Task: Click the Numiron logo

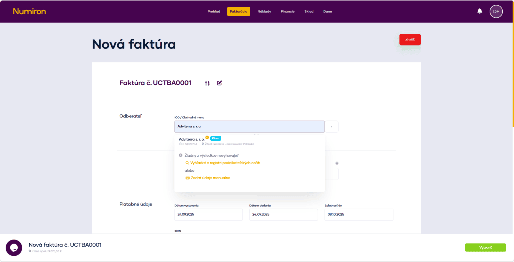Action: click(29, 11)
